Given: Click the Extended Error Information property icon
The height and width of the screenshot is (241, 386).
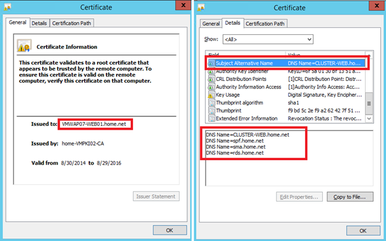Looking at the screenshot, I should tap(211, 118).
